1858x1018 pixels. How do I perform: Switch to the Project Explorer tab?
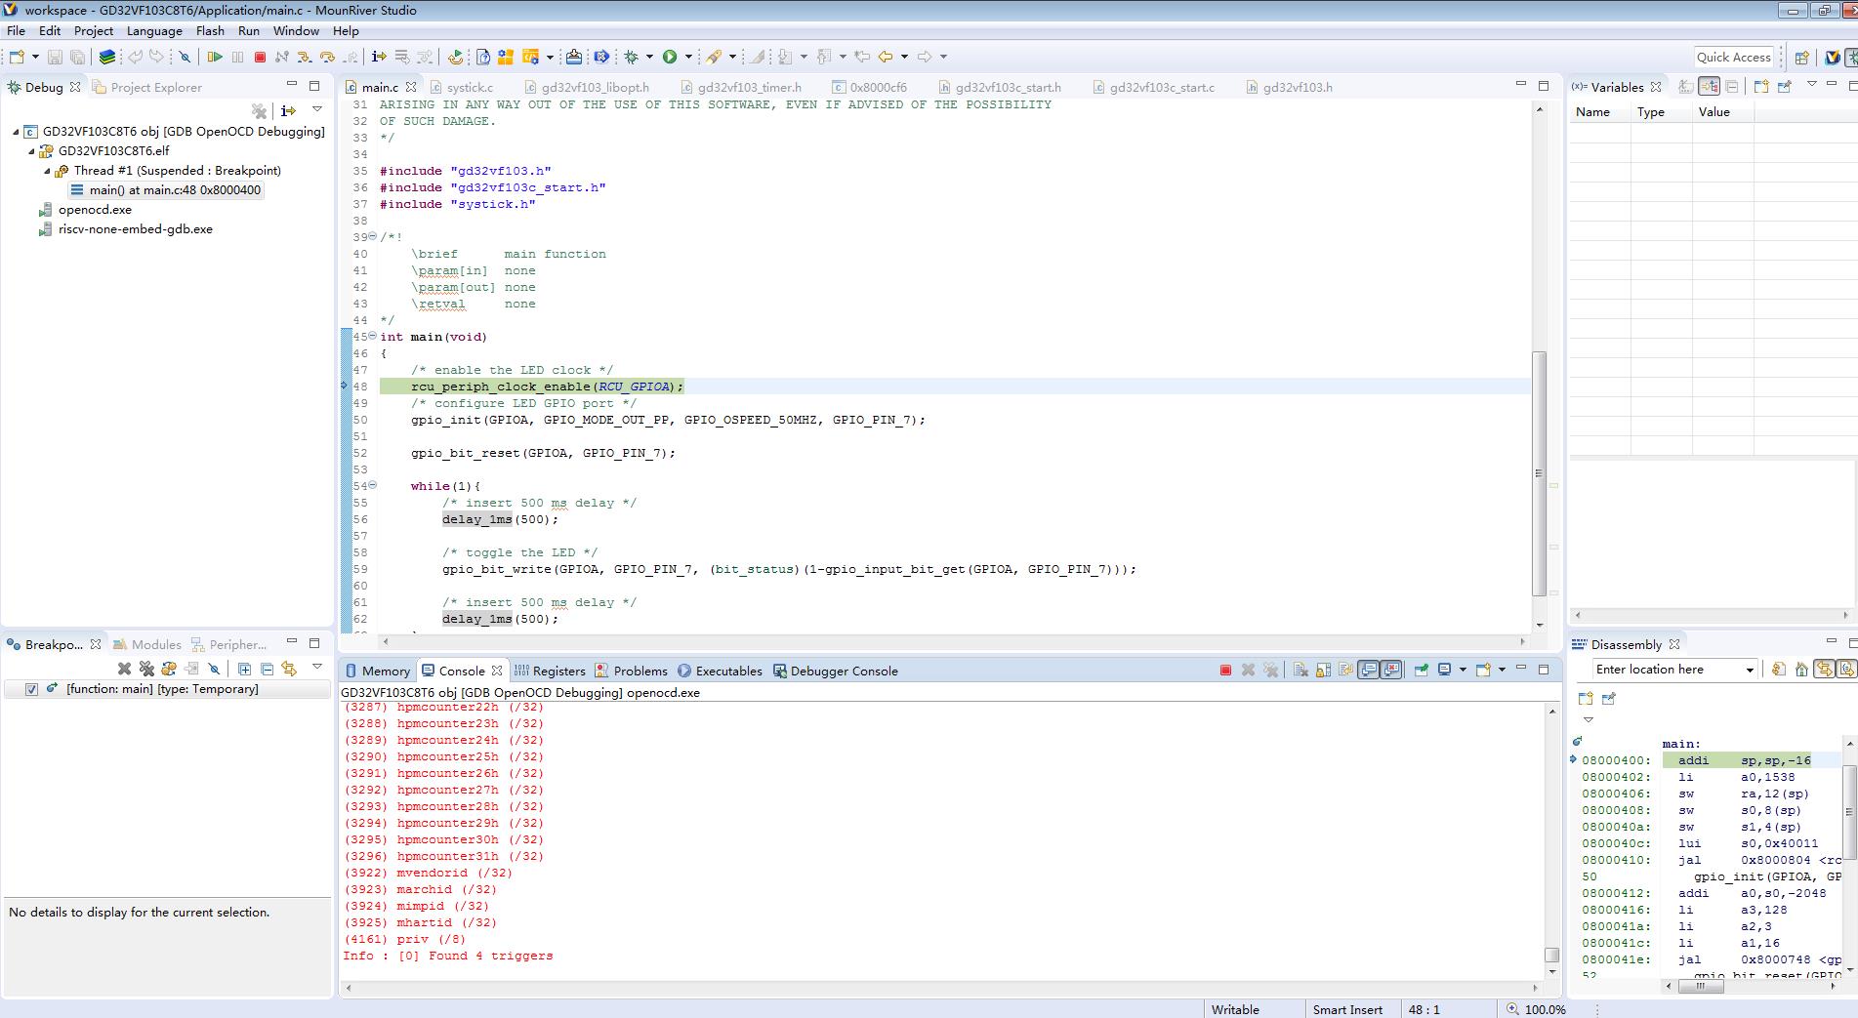[147, 87]
